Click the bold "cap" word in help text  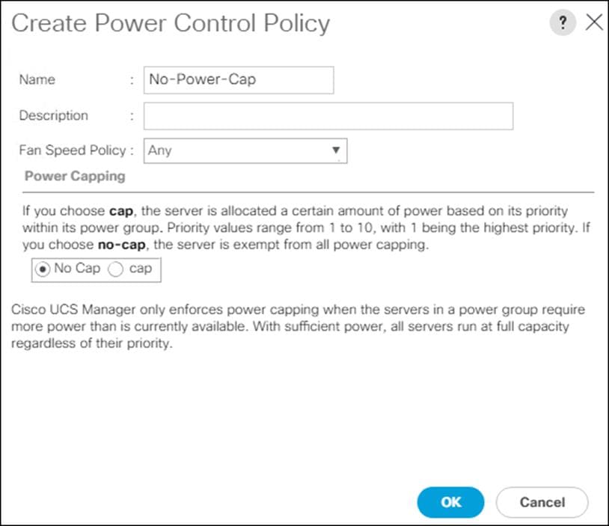pos(121,210)
